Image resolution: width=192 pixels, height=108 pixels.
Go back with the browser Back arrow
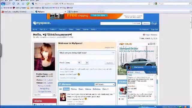coord(3,4)
